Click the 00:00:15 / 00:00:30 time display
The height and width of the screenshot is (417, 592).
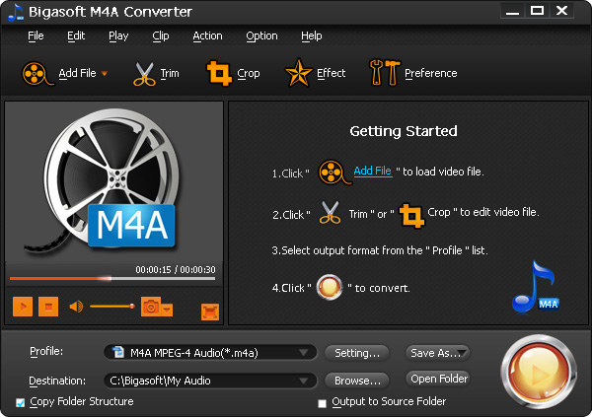176,269
